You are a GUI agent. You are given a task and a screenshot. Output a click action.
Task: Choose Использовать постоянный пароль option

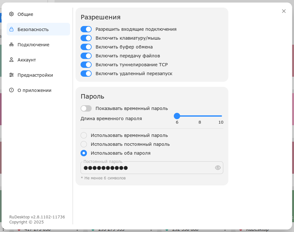coord(84,144)
